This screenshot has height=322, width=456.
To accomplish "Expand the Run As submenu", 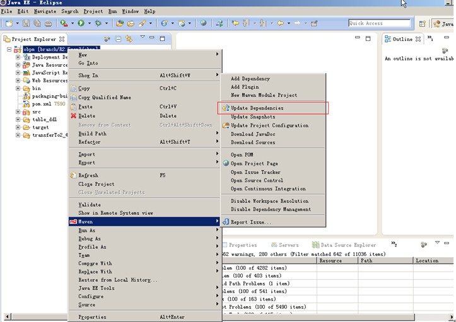I will (144, 230).
